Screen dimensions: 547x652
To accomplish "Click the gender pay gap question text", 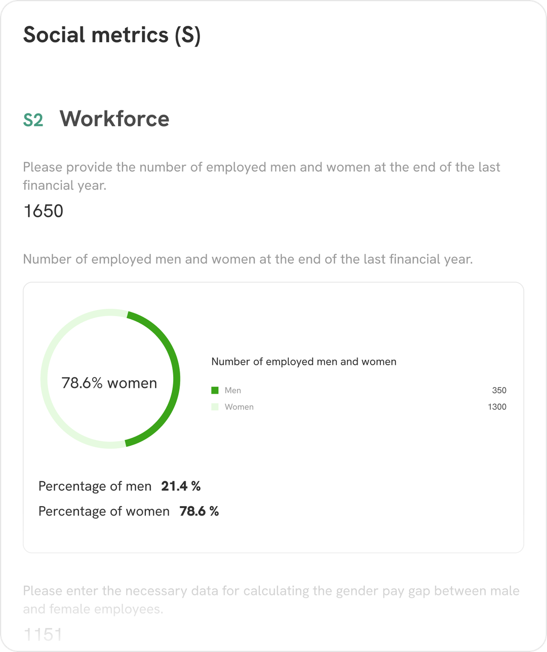I will pos(271,600).
